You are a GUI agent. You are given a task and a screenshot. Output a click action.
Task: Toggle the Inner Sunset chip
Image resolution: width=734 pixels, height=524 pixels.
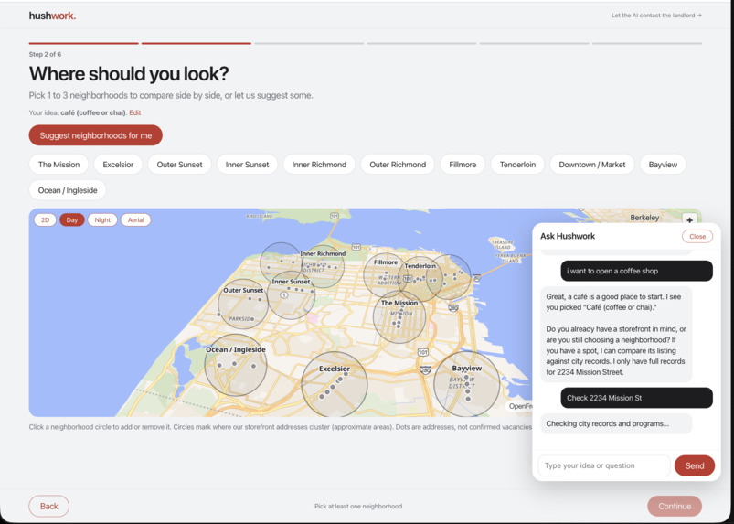(x=247, y=165)
